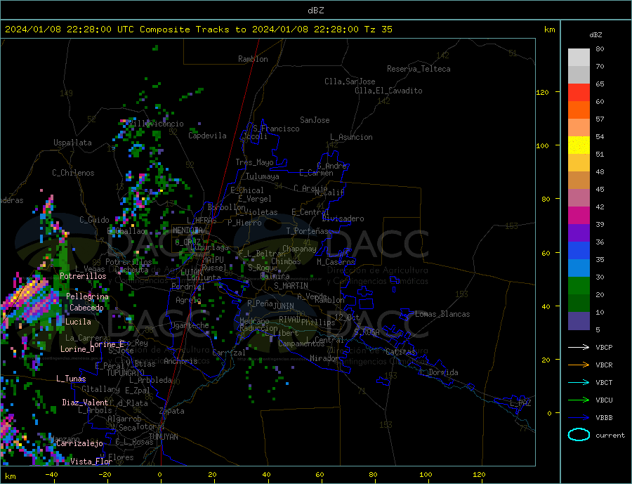Click the 'Diaz_Valent' map label
Image resolution: width=632 pixels, height=484 pixels.
pyautogui.click(x=85, y=403)
